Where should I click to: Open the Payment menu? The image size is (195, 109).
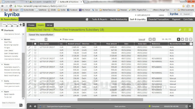coord(176,19)
